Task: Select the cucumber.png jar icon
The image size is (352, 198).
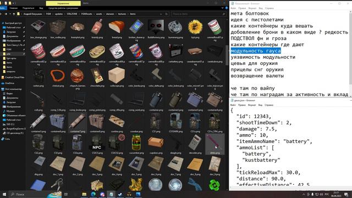Action: (x=136, y=143)
